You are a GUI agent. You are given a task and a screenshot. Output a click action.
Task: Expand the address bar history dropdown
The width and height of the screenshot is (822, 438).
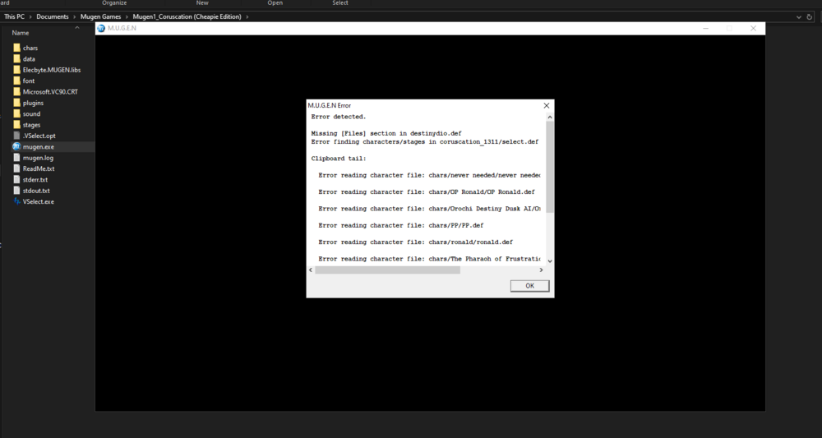[798, 16]
